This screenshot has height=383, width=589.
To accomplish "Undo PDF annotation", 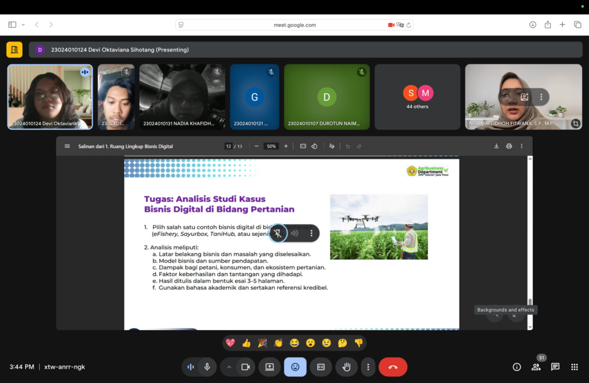I will pos(348,146).
